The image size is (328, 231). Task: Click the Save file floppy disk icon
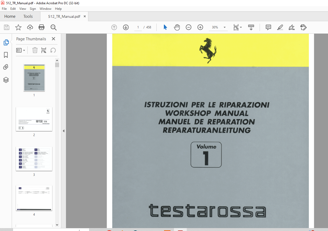pos(7,27)
